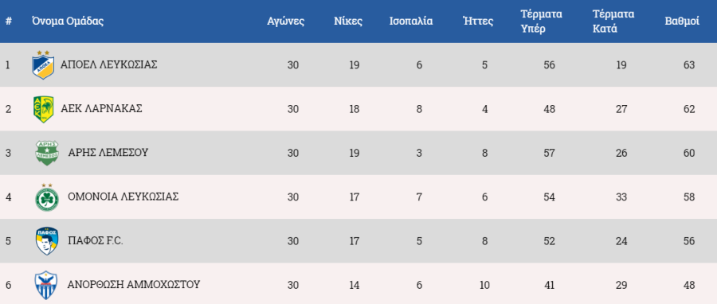The image size is (717, 304).
Task: Open ΟΜΟΝΟΙΑ ΛΕΥΚΩΣΙΑΣ team name link
Action: [x=123, y=197]
